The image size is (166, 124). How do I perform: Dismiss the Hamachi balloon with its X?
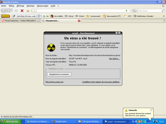tap(151, 110)
